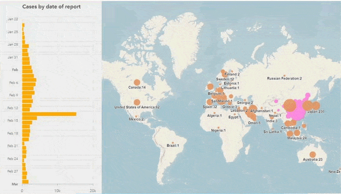Click the small orange dot above the Finland:2 label

pos(232,71)
